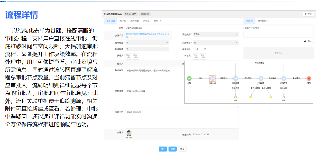Click the yellow 责任人跟踪 check icon
Image resolution: width=318 pixels, height=155 pixels.
point(251,97)
